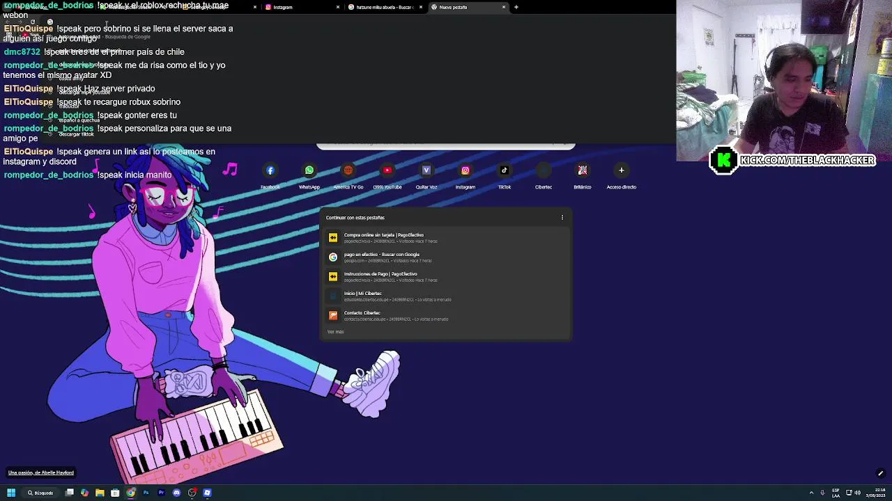The image size is (892, 501).
Task: Open the Windows Start menu
Action: click(11, 493)
